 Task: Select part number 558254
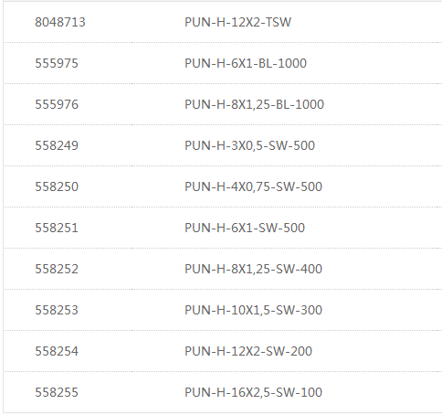point(57,351)
